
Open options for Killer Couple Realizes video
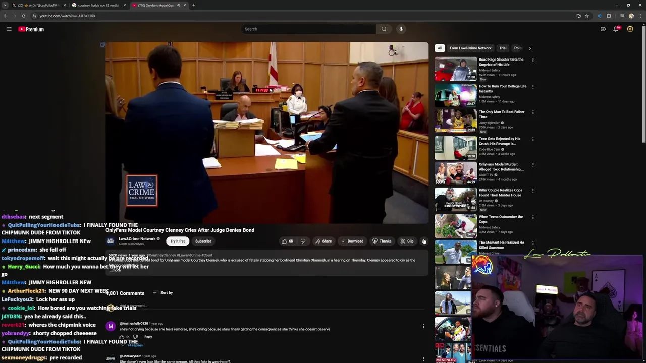533,191
